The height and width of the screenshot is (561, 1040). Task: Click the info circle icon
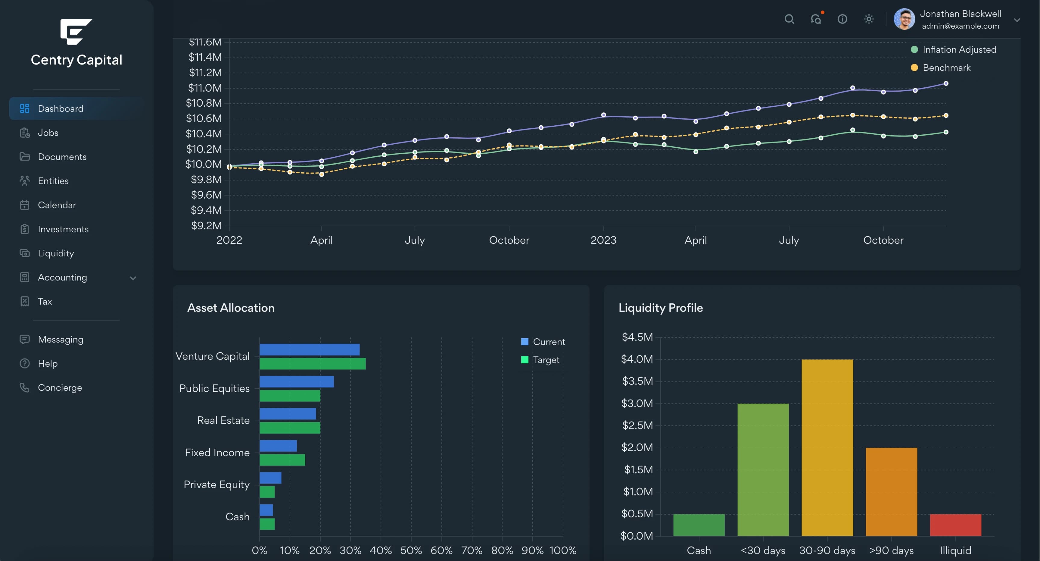[x=842, y=19]
